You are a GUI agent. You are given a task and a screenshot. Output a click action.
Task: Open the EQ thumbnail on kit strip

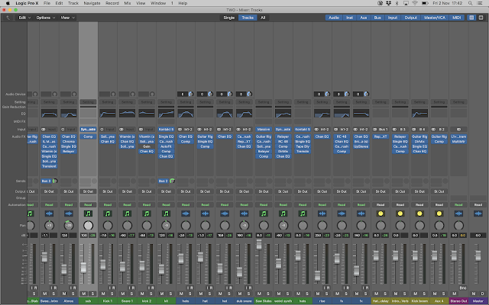[167, 114]
